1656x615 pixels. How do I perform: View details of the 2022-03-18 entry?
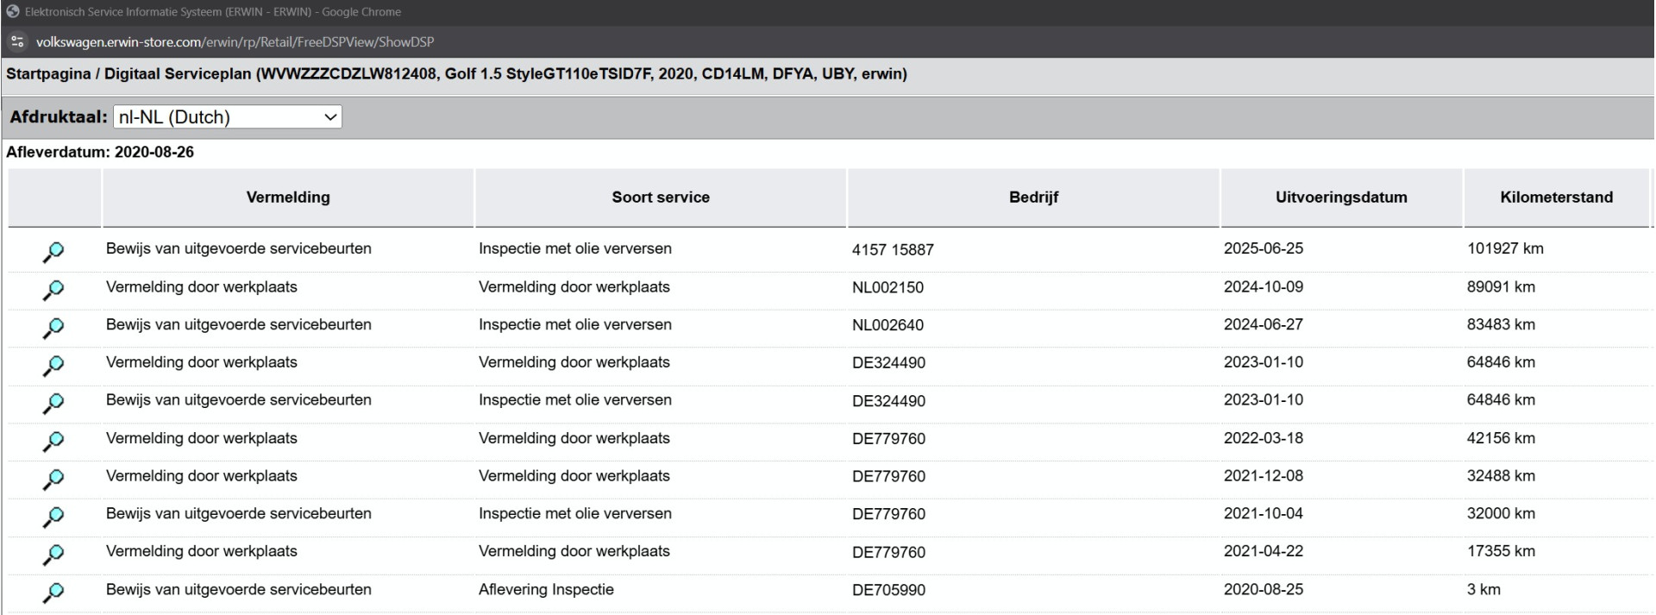click(x=53, y=441)
